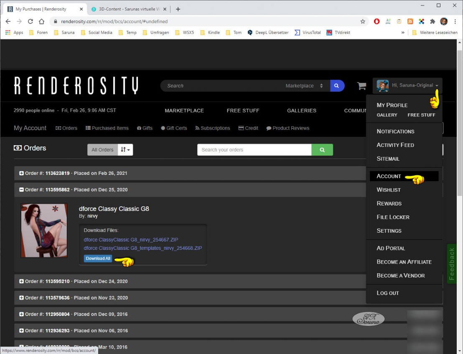
Task: Open Sitemail from the user menu
Action: (x=388, y=159)
